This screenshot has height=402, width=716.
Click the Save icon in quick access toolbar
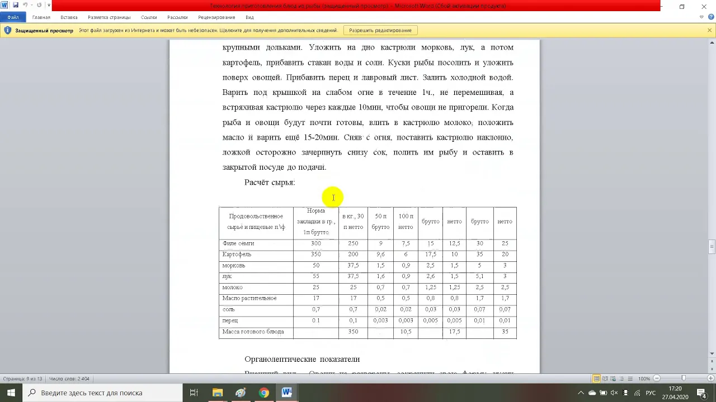coord(15,6)
